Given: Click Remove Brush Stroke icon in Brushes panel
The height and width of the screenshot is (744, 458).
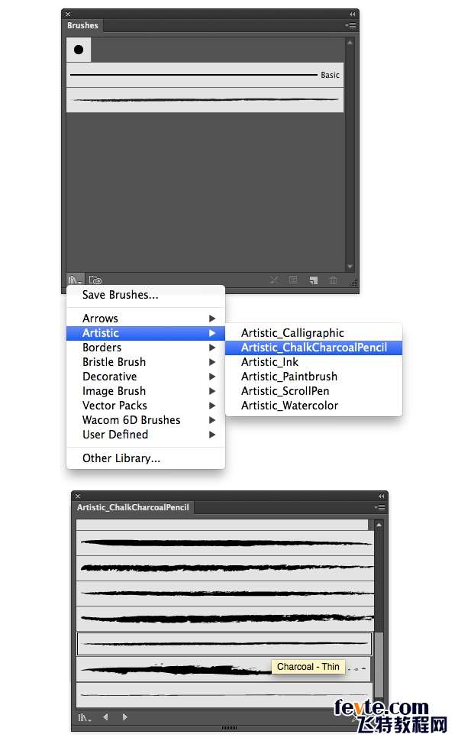Looking at the screenshot, I should click(273, 280).
